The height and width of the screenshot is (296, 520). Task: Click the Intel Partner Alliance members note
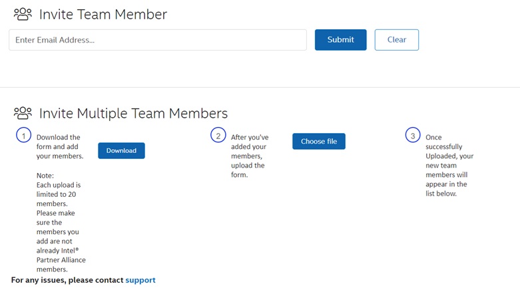click(x=61, y=241)
